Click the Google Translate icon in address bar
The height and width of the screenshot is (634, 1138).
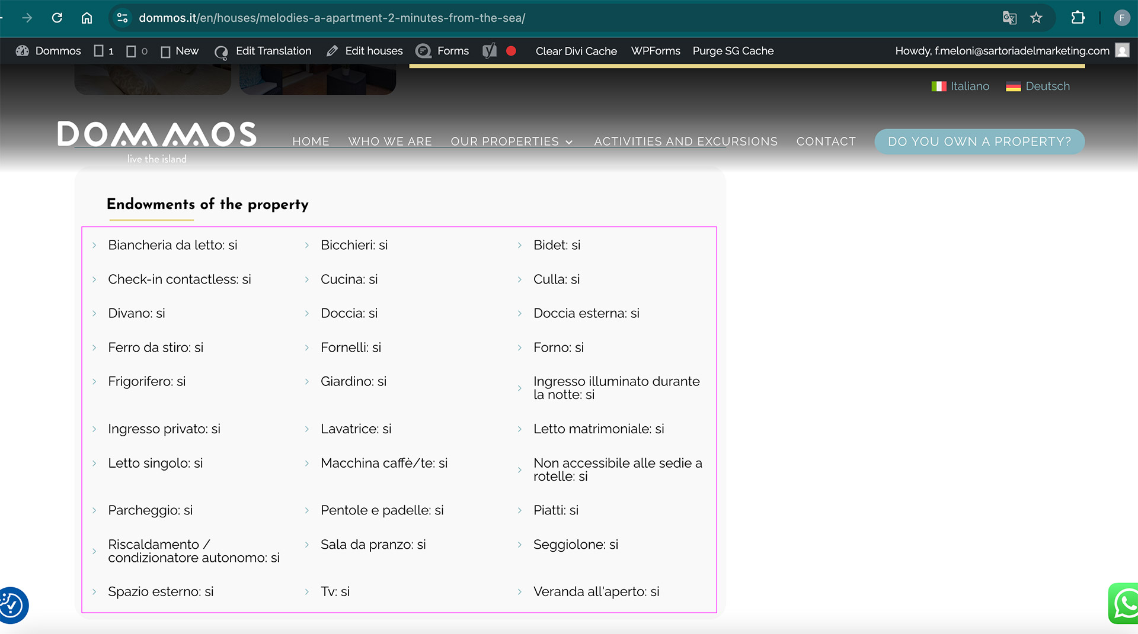coord(1009,18)
